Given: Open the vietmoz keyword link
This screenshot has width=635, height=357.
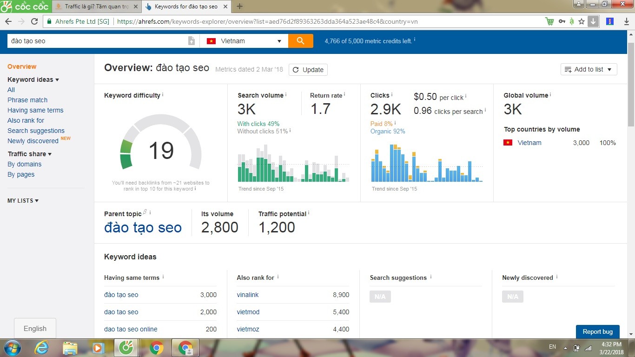Looking at the screenshot, I should (248, 329).
